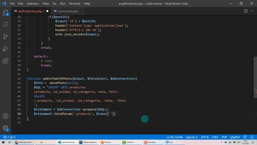Click 'Content-type: application/json' string

[96, 25]
